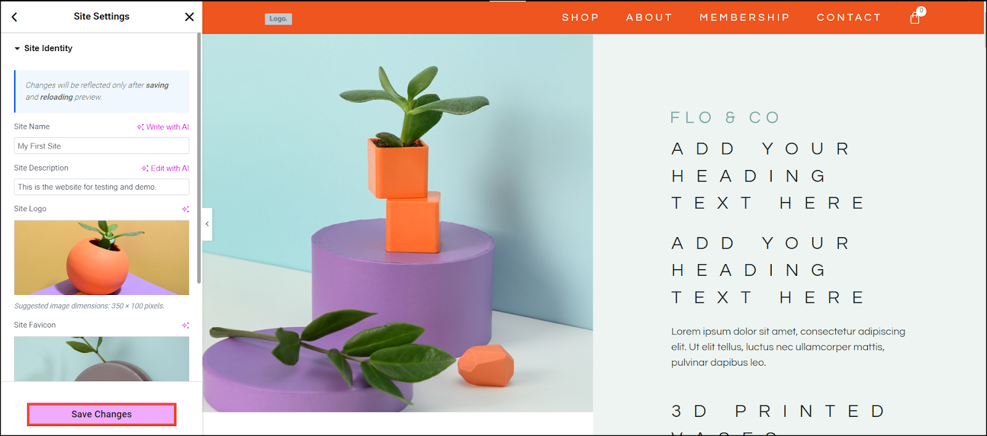Go back using the left arrow in Site Settings
The width and height of the screenshot is (987, 436).
click(x=15, y=17)
